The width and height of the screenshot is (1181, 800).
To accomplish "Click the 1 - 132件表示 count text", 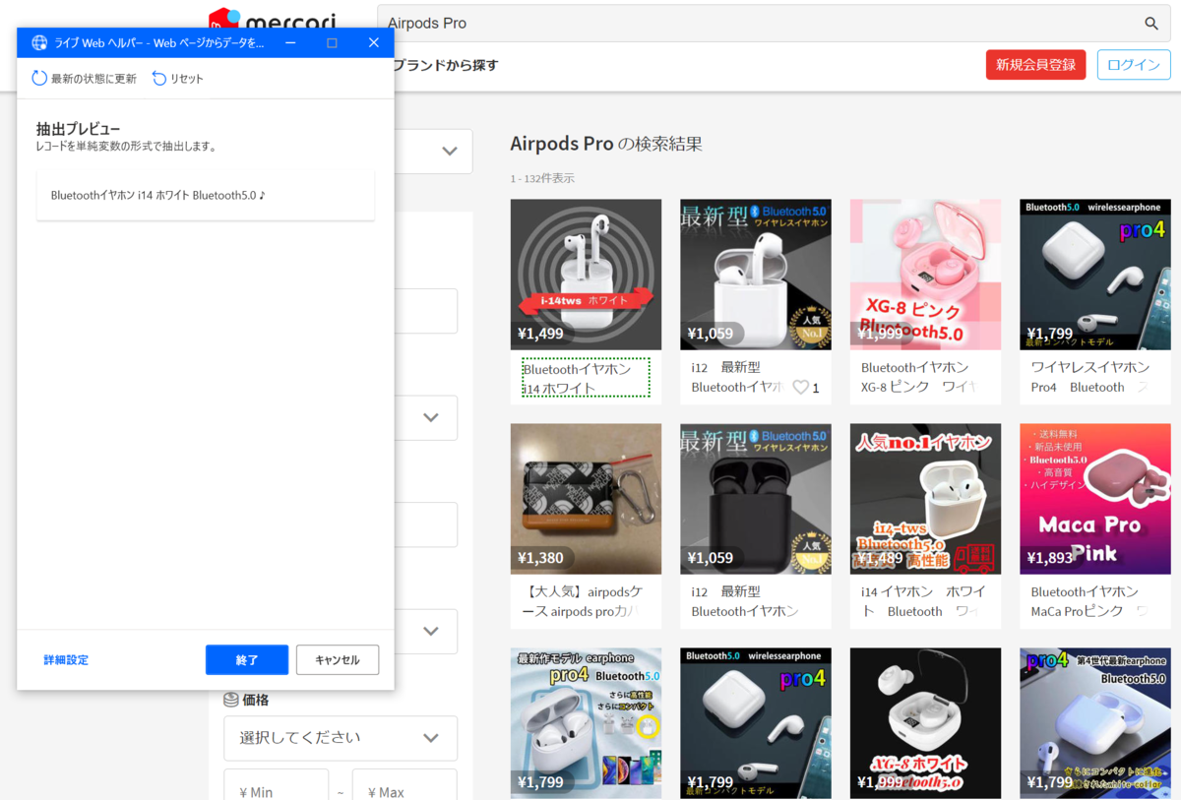I will (x=542, y=178).
